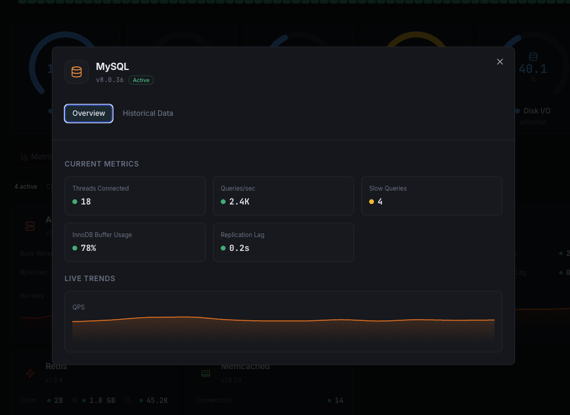Screen dimensions: 570x415
Task: Switch to the Historical Data tab
Action: tap(148, 113)
